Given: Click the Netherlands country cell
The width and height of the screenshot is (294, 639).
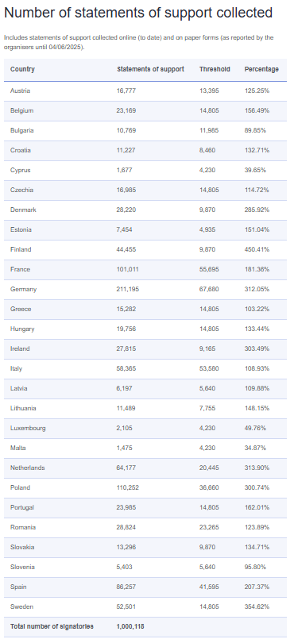Looking at the screenshot, I should [27, 468].
